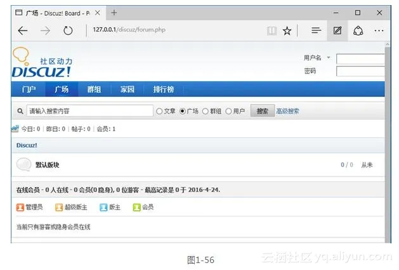Click the 会员 green user icon
Image resolution: width=399 pixels, height=270 pixels.
pyautogui.click(x=136, y=207)
